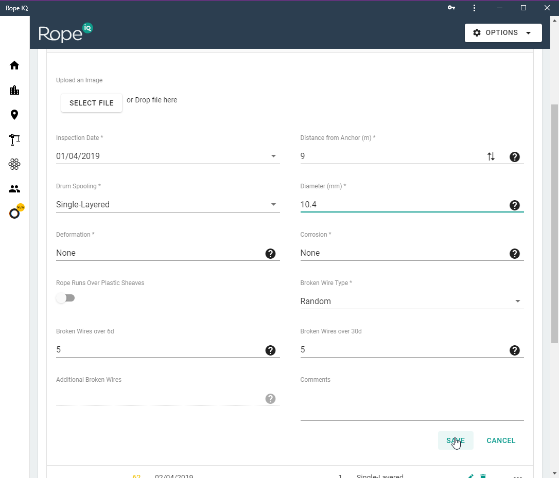This screenshot has width=559, height=478.
Task: Click the vertical scrollbar thumb
Action: 554,224
